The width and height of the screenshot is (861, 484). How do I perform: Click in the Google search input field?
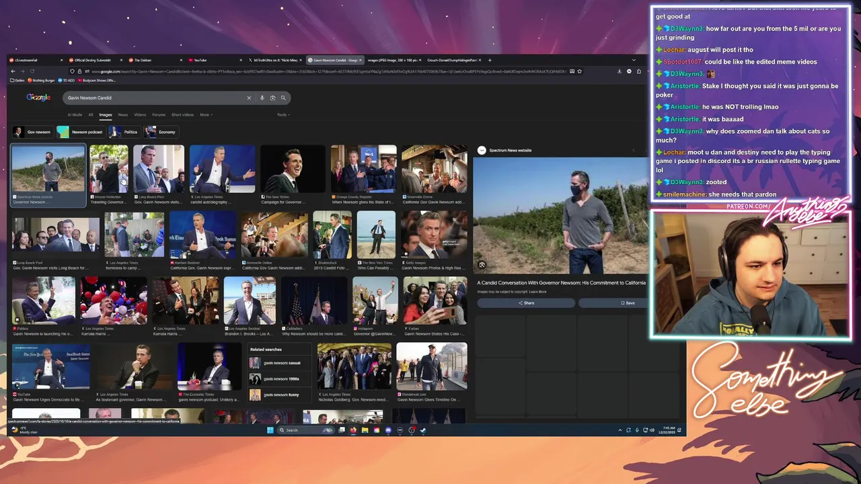(x=156, y=98)
